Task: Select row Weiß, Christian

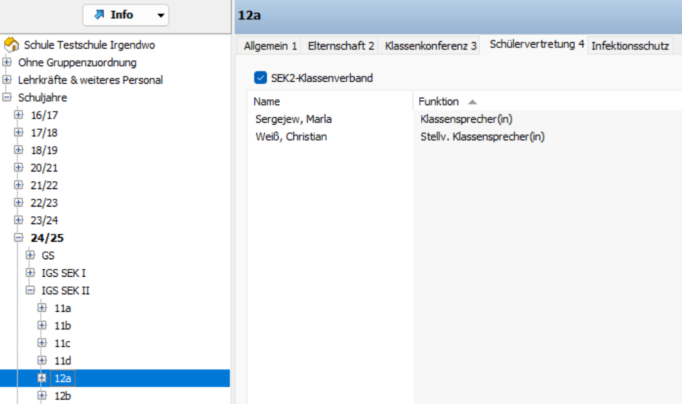Action: [x=290, y=136]
